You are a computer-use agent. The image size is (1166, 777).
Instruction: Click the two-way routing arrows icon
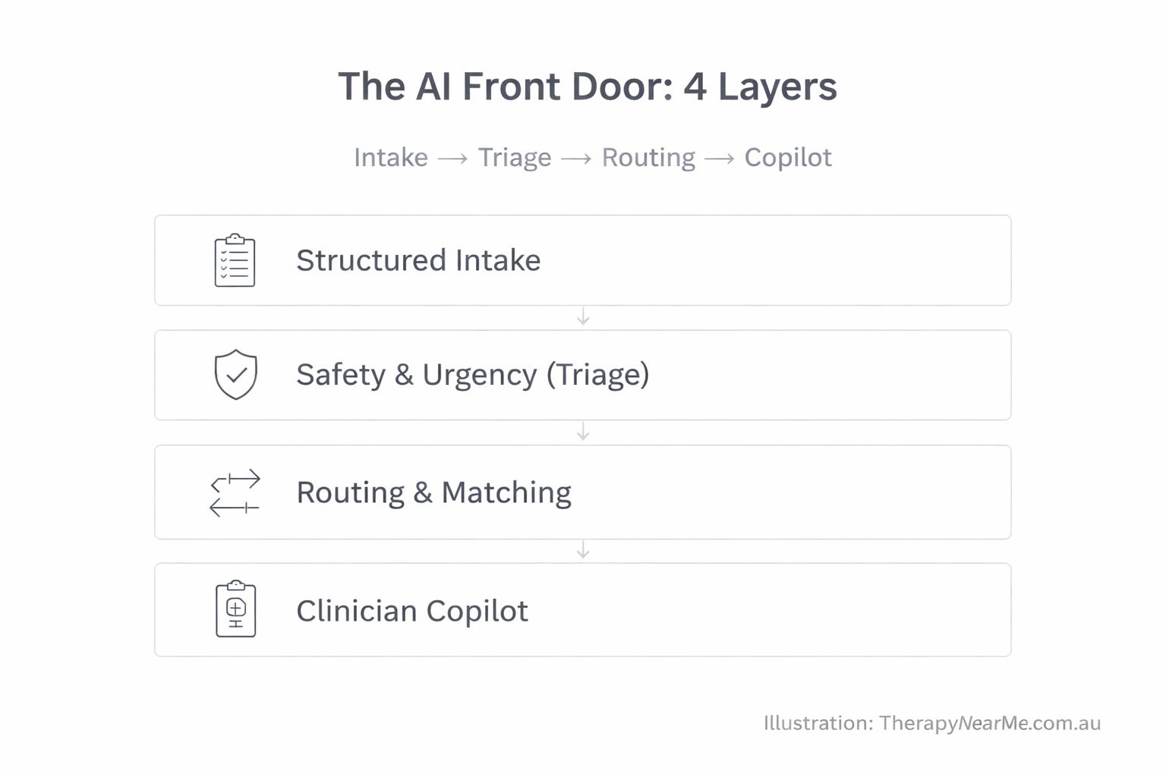235,492
